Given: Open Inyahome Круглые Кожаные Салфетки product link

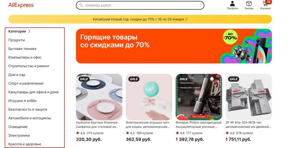Looking at the screenshot, I should pyautogui.click(x=97, y=124).
